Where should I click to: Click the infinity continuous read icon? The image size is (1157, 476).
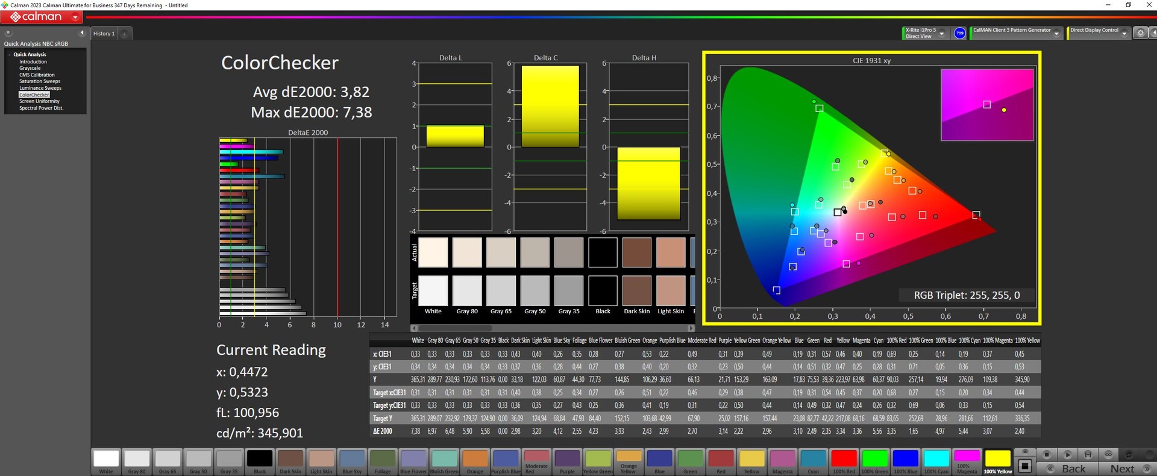1108,454
